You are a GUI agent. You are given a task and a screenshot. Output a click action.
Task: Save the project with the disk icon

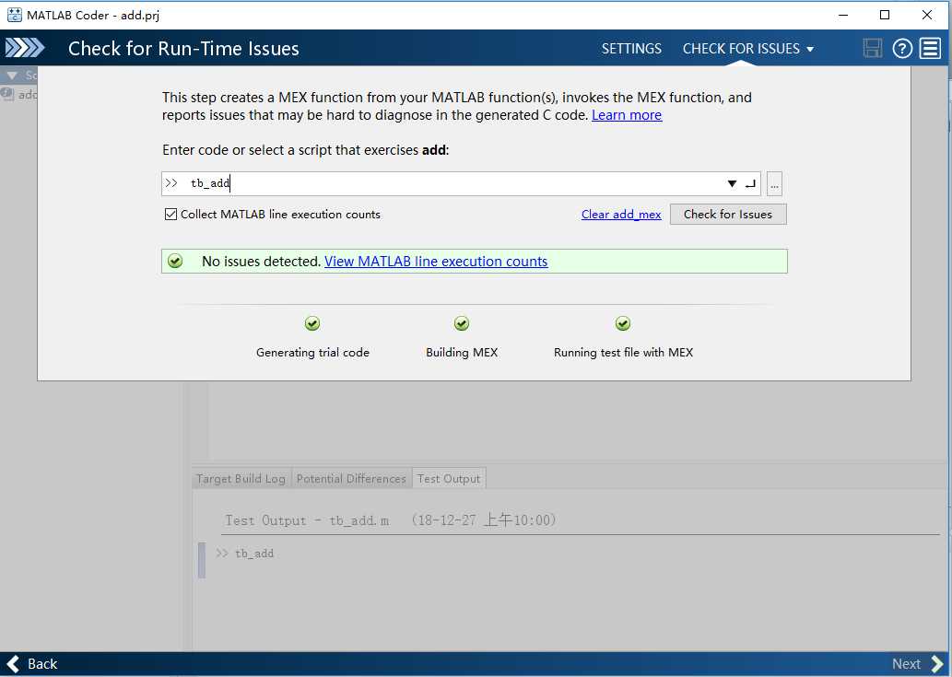(873, 48)
